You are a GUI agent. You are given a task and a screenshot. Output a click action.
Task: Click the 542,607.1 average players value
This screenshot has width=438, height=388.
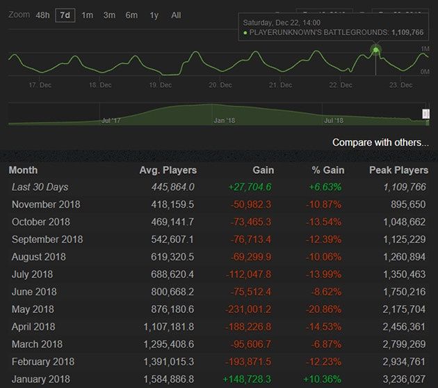172,240
